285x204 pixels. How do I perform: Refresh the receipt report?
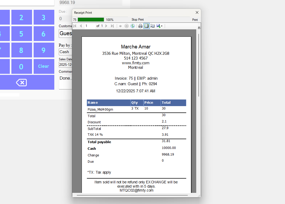pos(133,26)
